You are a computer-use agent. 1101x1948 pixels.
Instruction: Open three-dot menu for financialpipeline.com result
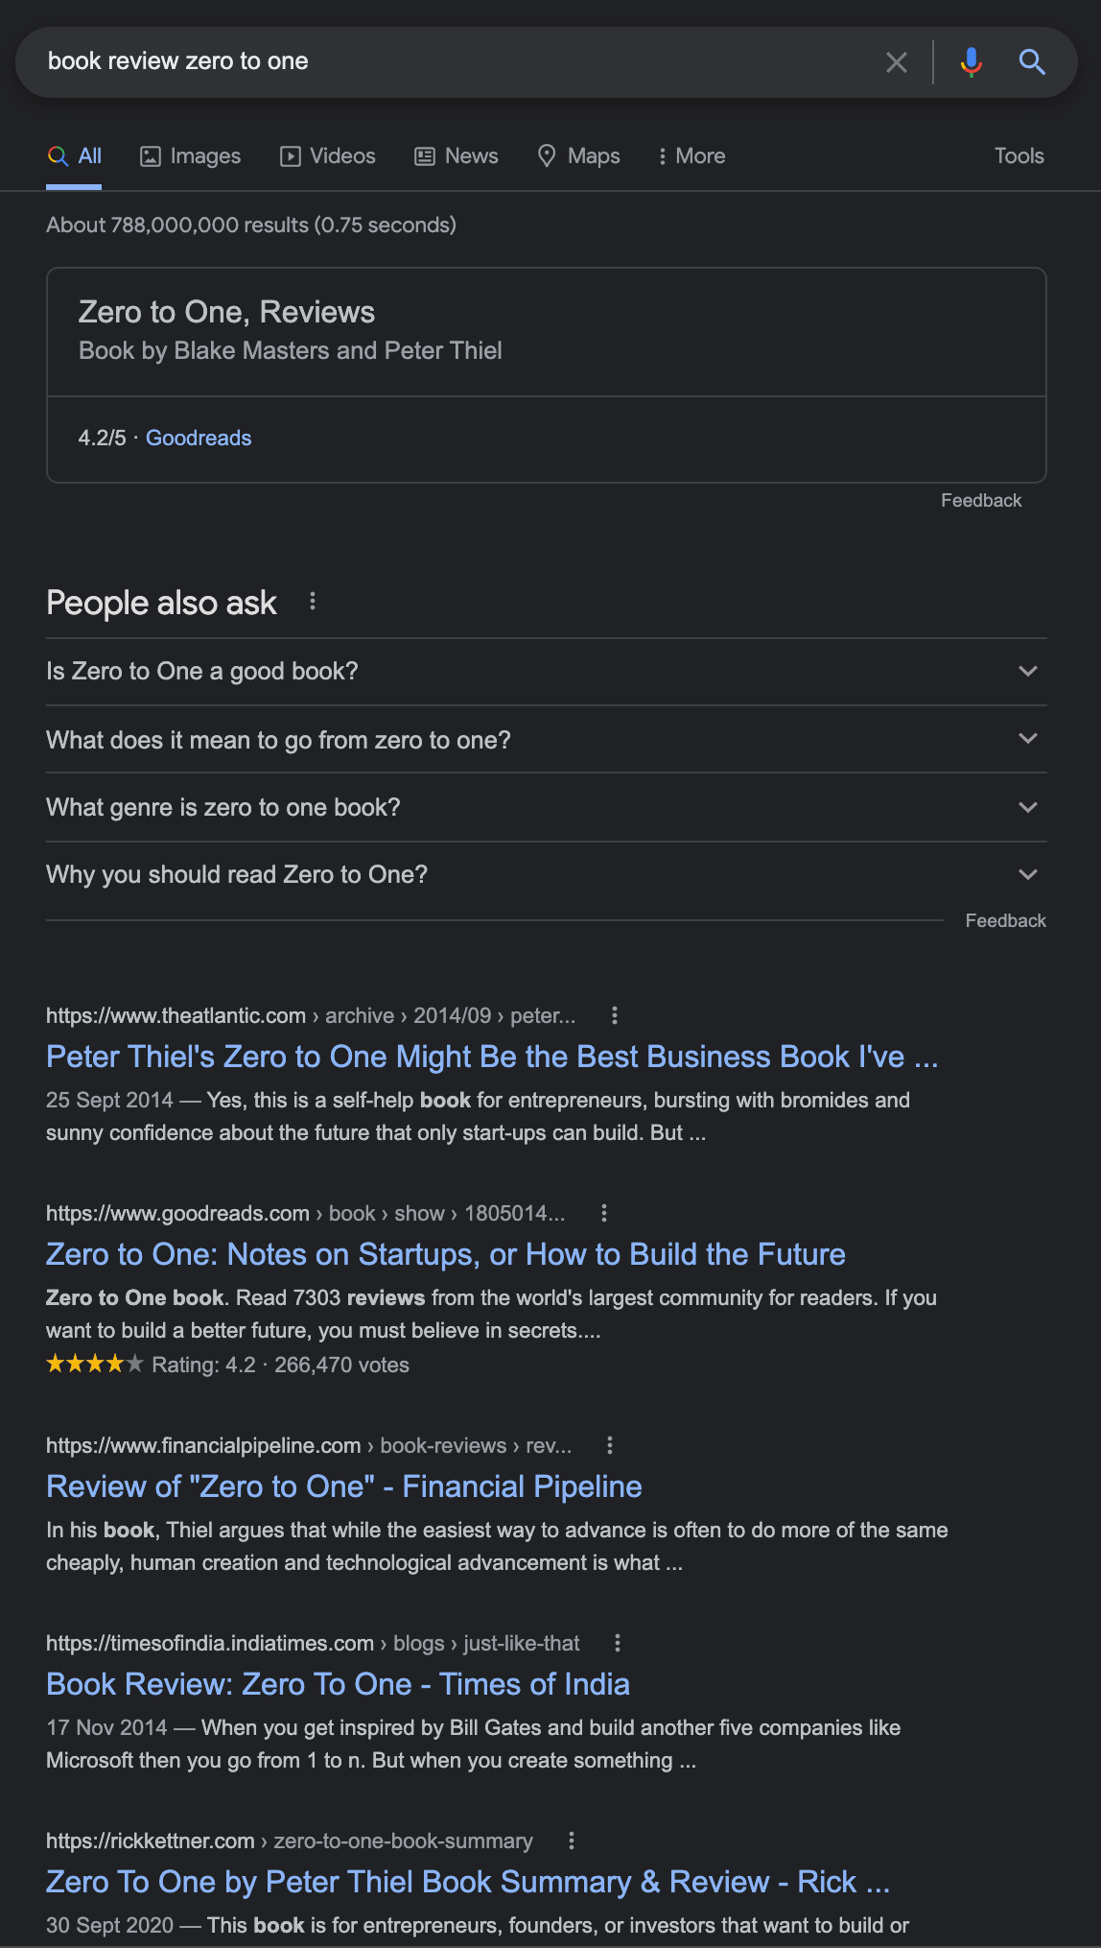[610, 1445]
